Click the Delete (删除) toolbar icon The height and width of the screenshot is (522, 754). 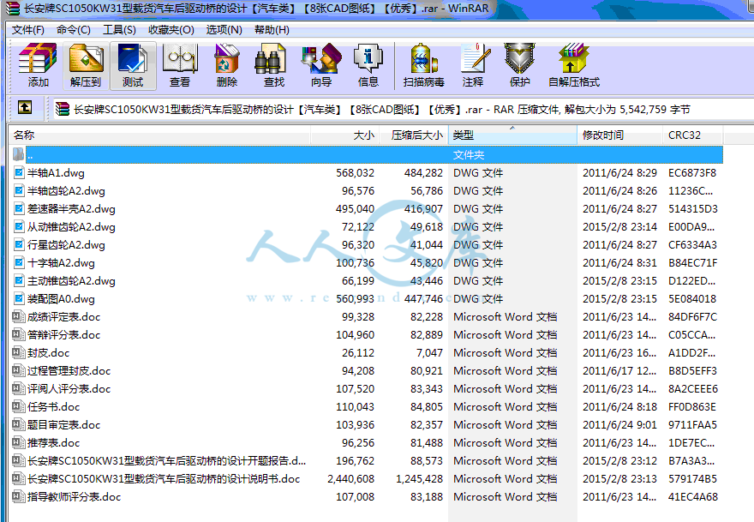[226, 65]
